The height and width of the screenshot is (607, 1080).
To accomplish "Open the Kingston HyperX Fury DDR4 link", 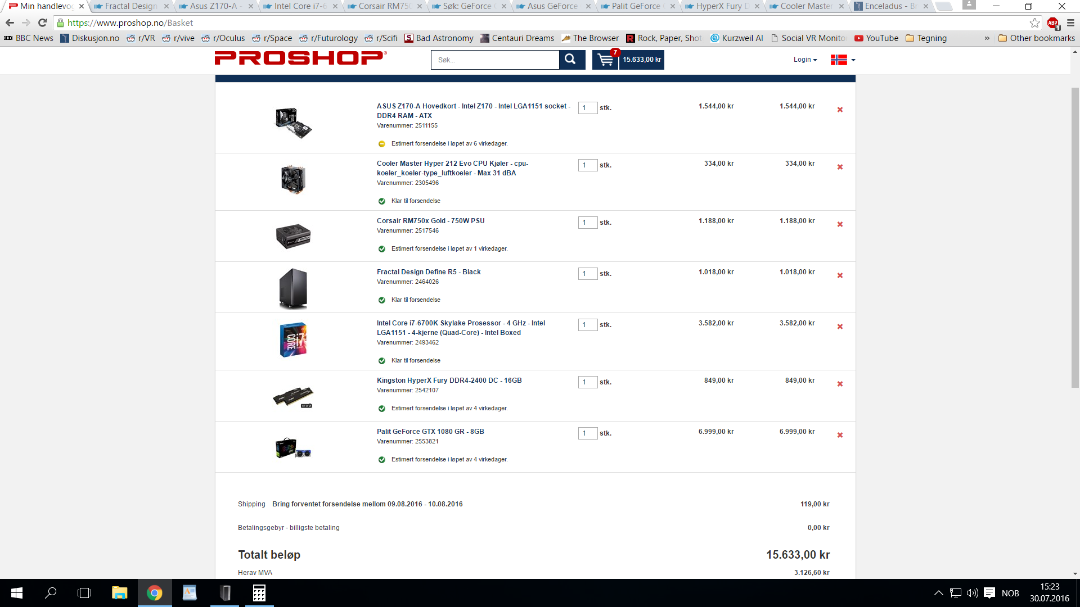I will point(449,380).
